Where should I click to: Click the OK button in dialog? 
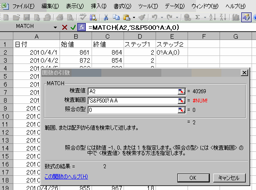(x=193, y=178)
